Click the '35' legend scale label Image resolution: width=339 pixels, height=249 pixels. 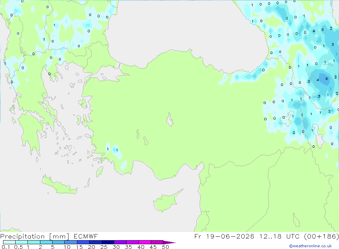point(128,247)
